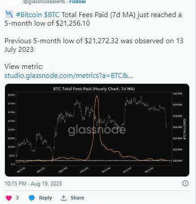The image size is (196, 204).
Task: Follow the glassnodealerts account
Action: coord(77,2)
